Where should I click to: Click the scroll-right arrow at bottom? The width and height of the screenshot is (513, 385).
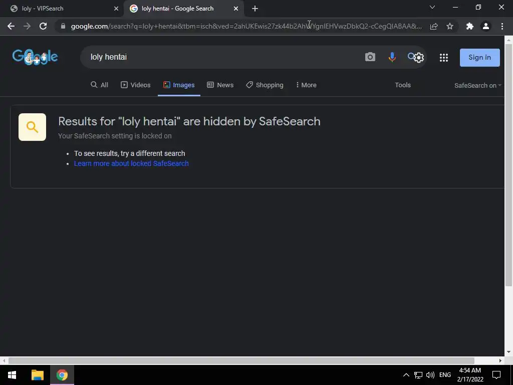coord(500,361)
